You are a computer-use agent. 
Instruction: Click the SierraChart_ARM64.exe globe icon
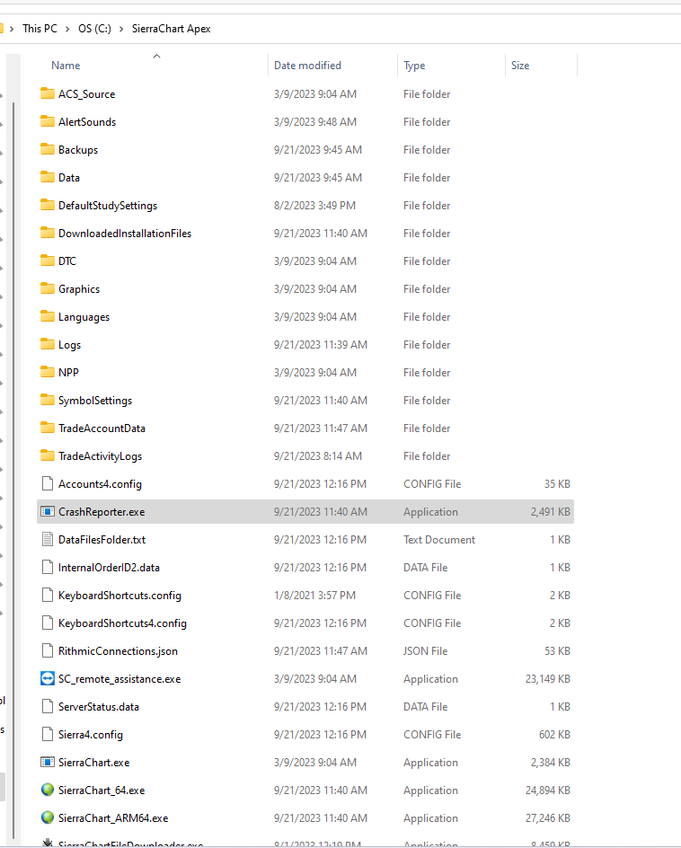click(x=48, y=817)
